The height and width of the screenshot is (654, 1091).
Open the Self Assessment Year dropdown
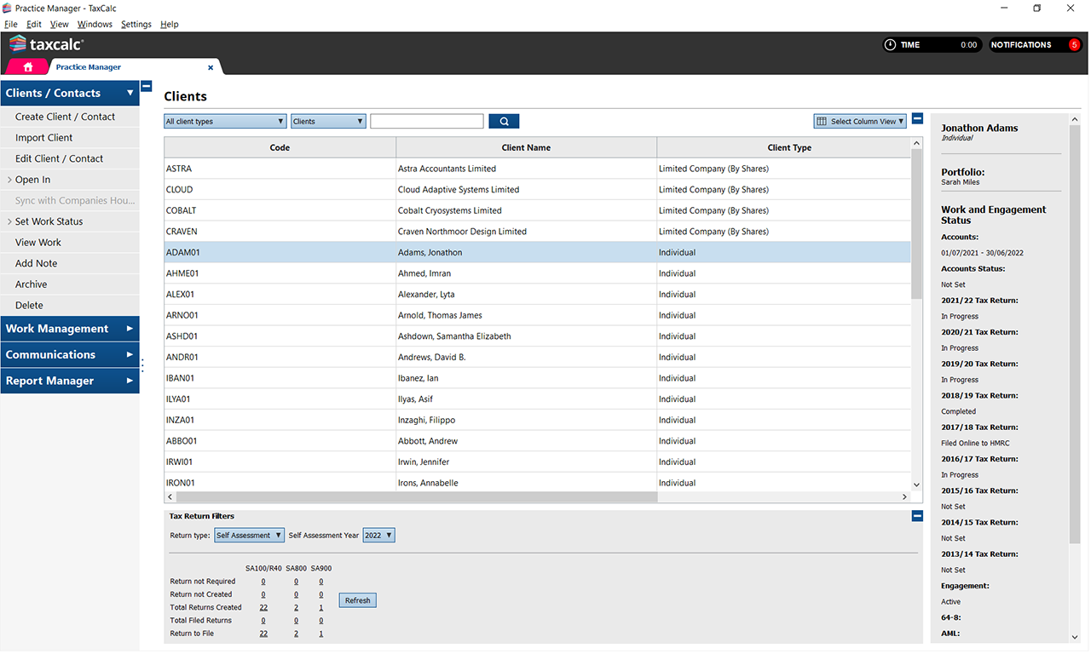pos(378,536)
